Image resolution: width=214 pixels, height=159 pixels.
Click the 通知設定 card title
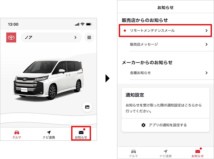click(x=135, y=95)
